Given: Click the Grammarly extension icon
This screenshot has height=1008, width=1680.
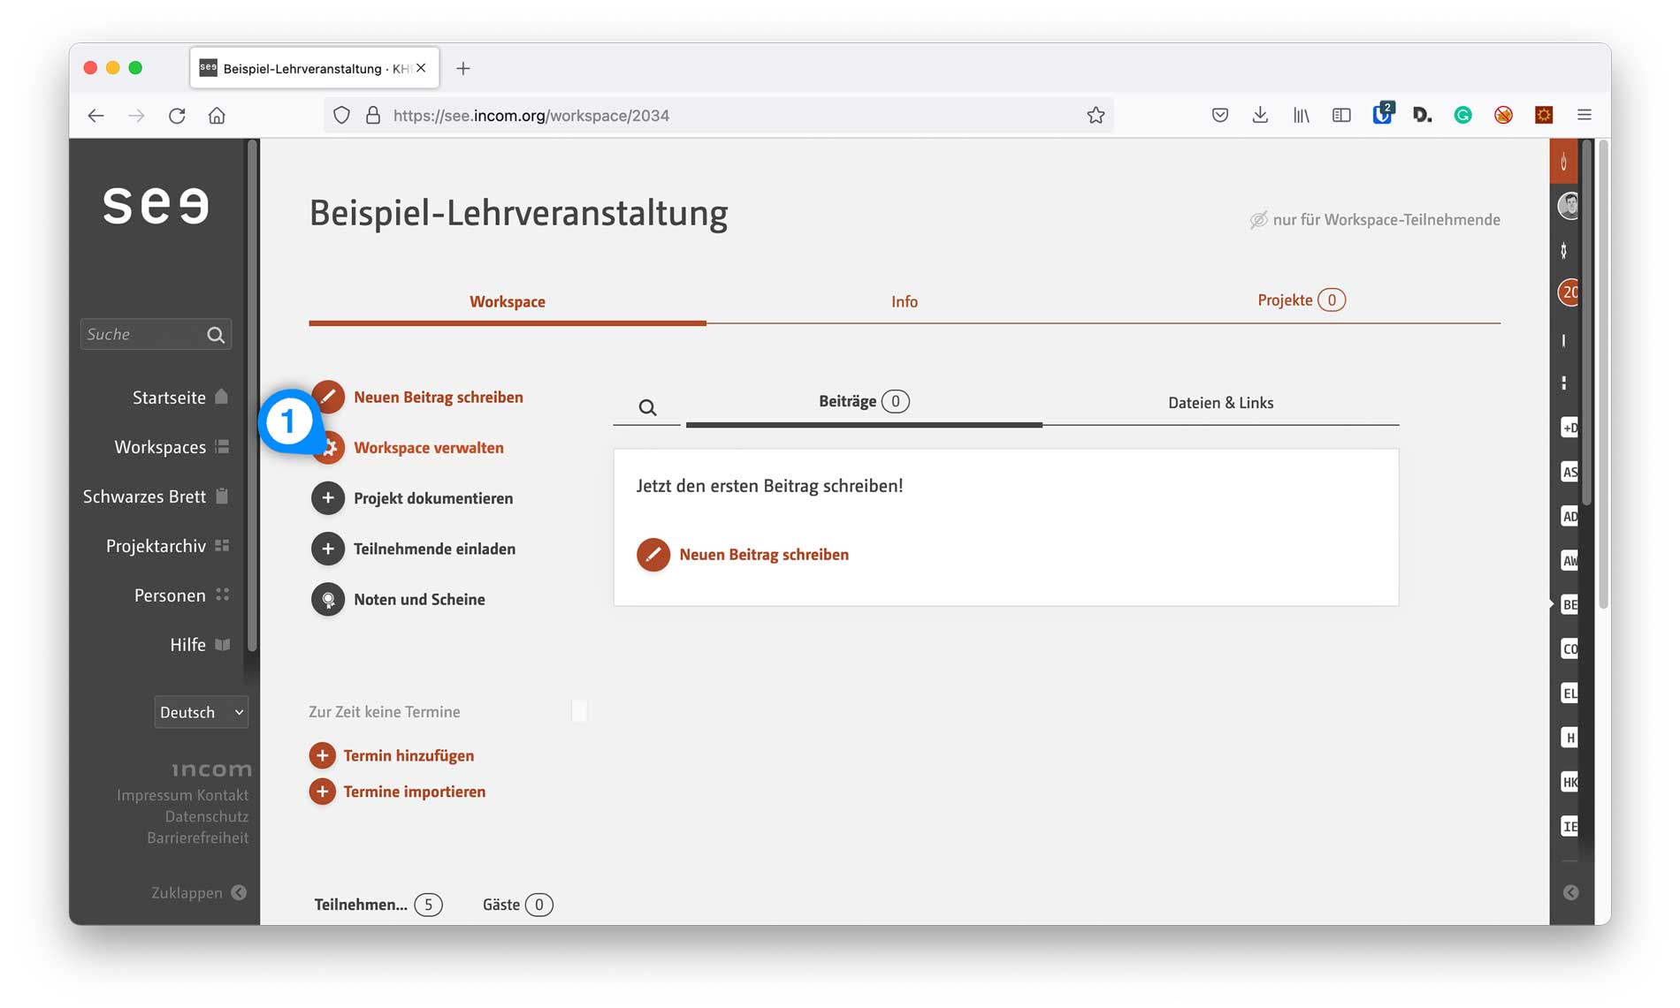Looking at the screenshot, I should pyautogui.click(x=1463, y=115).
